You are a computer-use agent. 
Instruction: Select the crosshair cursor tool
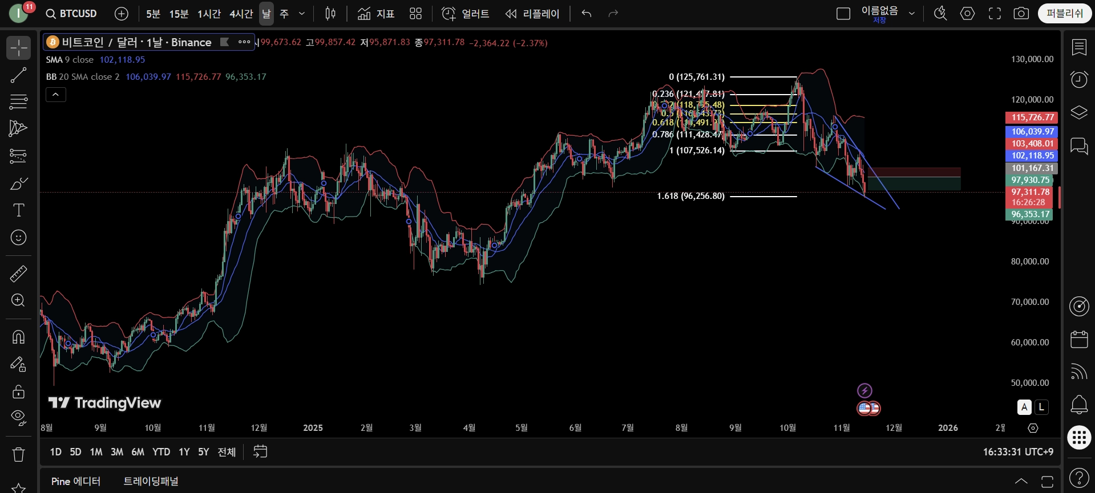click(x=18, y=48)
